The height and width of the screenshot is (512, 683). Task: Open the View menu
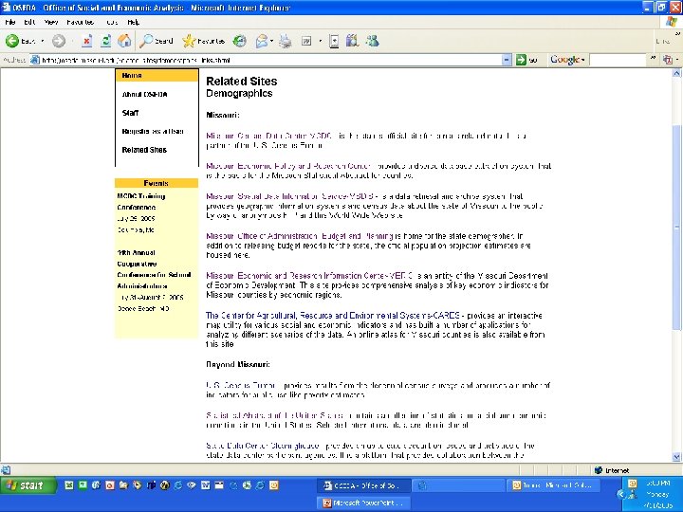click(x=51, y=22)
